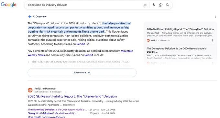Screen dimensions: 220x118
Task: Open options for r/Mammoth source card
Action: (x=212, y=40)
